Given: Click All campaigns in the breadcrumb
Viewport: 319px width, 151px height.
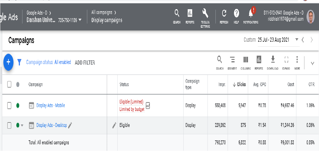Looking at the screenshot, I should (x=102, y=13).
